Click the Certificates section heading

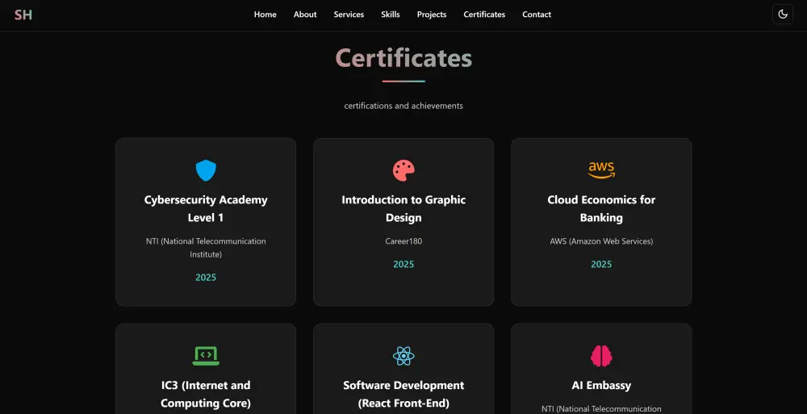pyautogui.click(x=403, y=57)
